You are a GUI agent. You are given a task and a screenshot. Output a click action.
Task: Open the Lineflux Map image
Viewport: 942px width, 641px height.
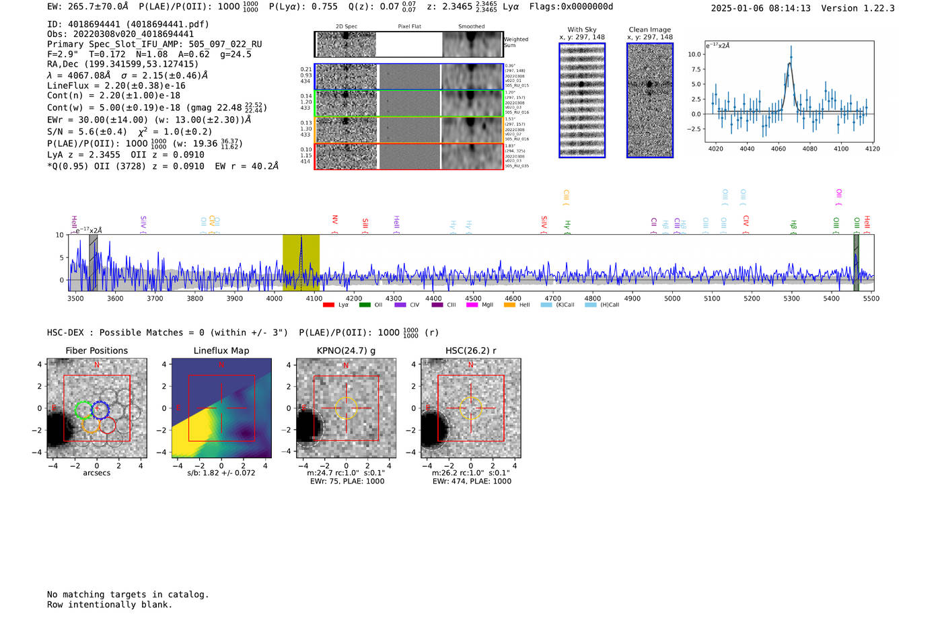click(221, 408)
